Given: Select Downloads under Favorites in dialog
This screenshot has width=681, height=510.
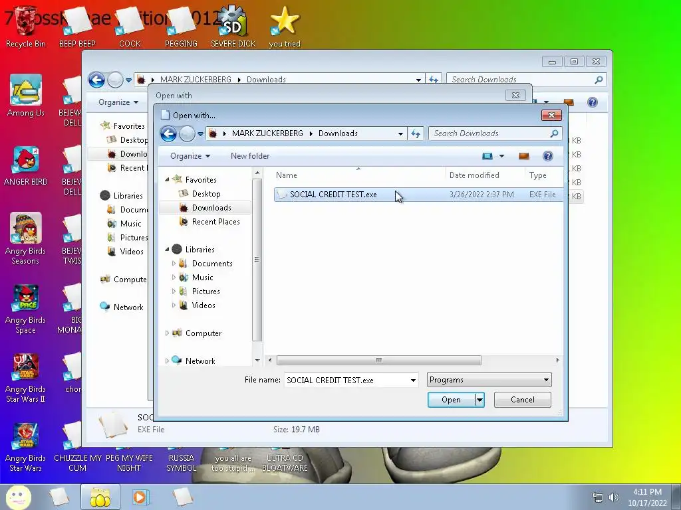Looking at the screenshot, I should pos(211,208).
